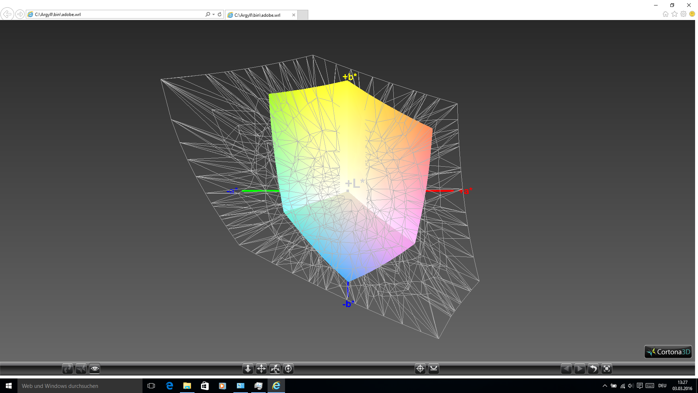Select the Turn navigation tool
This screenshot has height=393, width=698.
[x=275, y=369]
